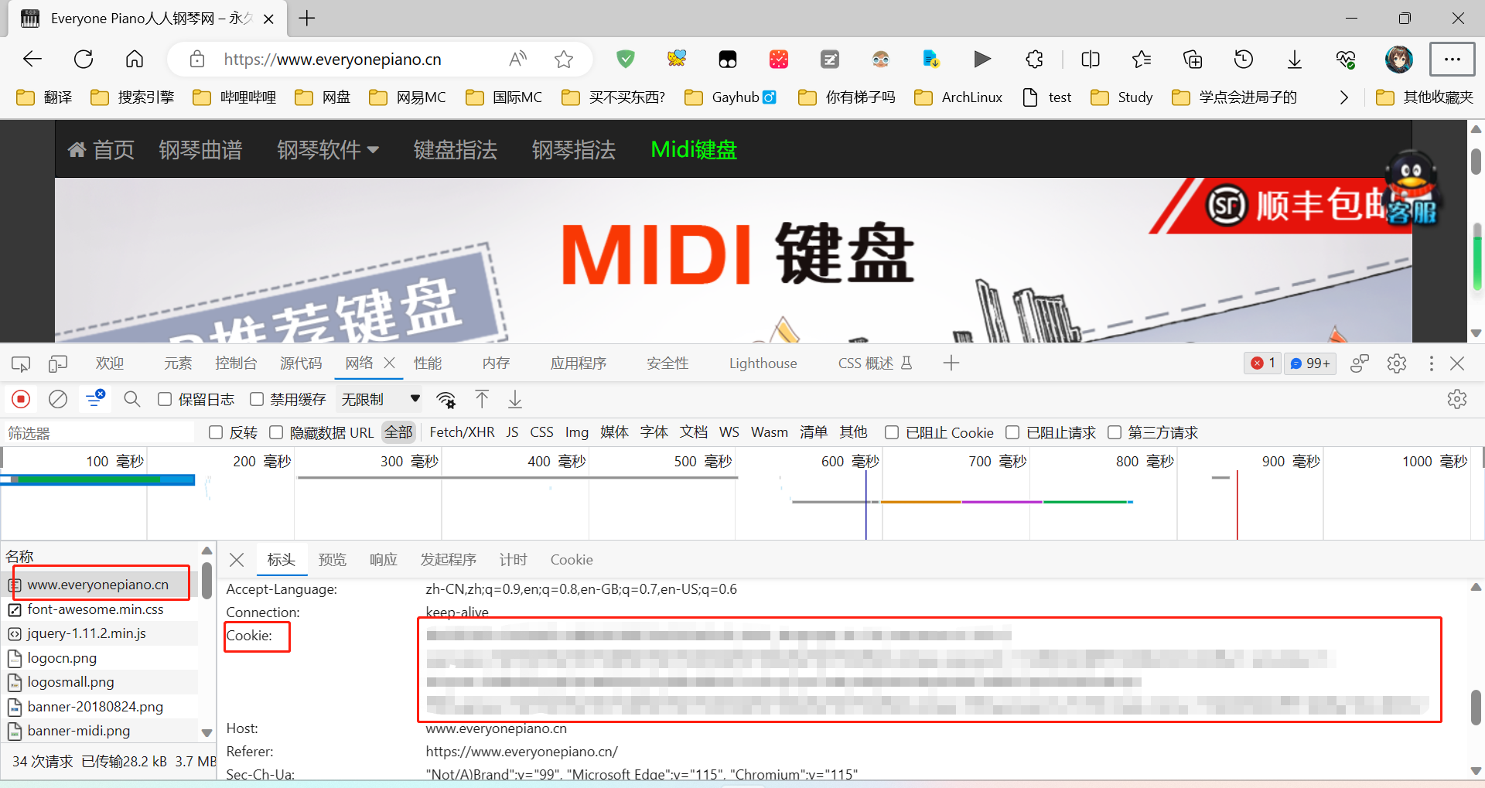1485x788 pixels.
Task: Check 已阻止请求 checkbox
Action: [x=1012, y=432]
